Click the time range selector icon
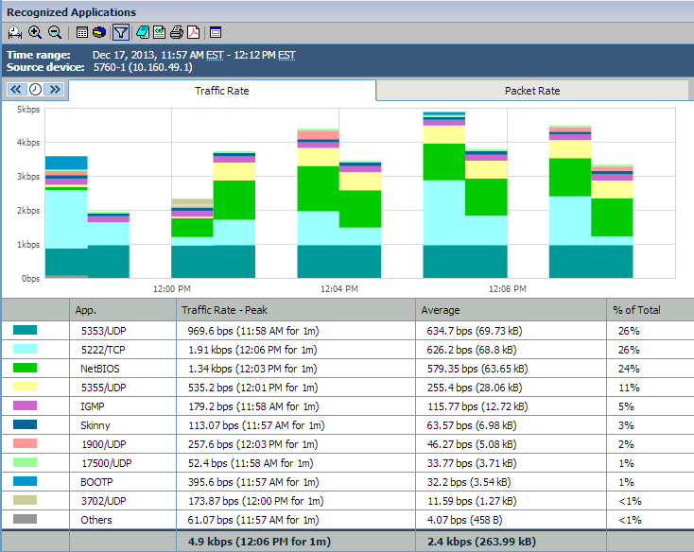694x552 pixels. coord(14,32)
